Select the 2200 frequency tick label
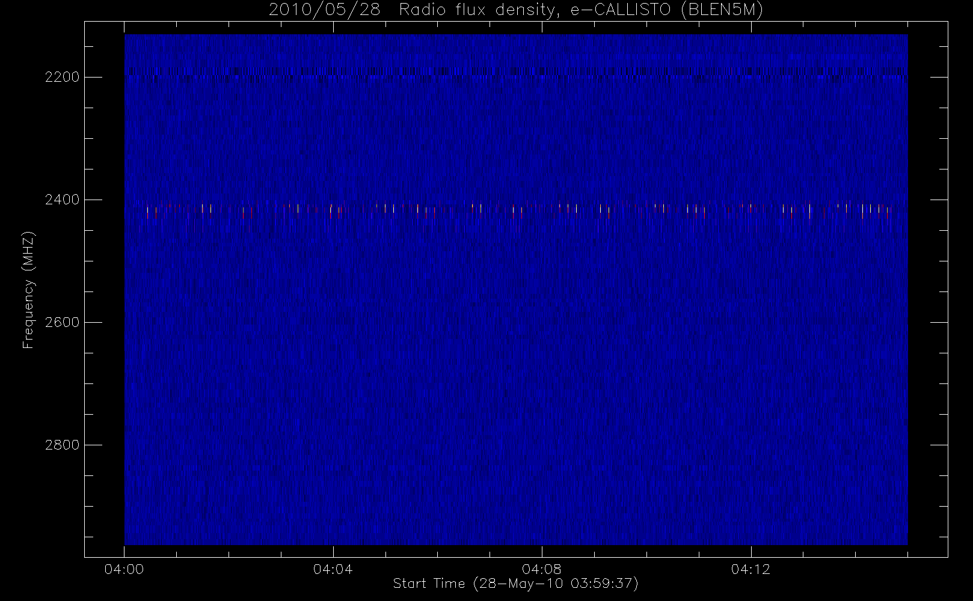 (63, 77)
